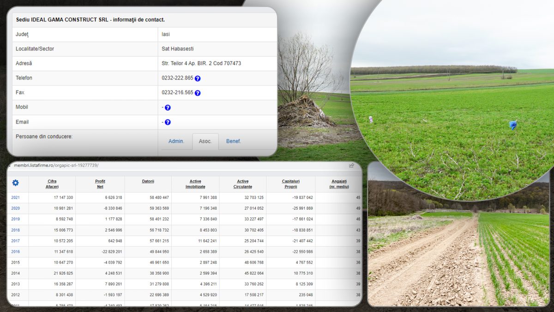Click the help icon in Email row

(168, 122)
